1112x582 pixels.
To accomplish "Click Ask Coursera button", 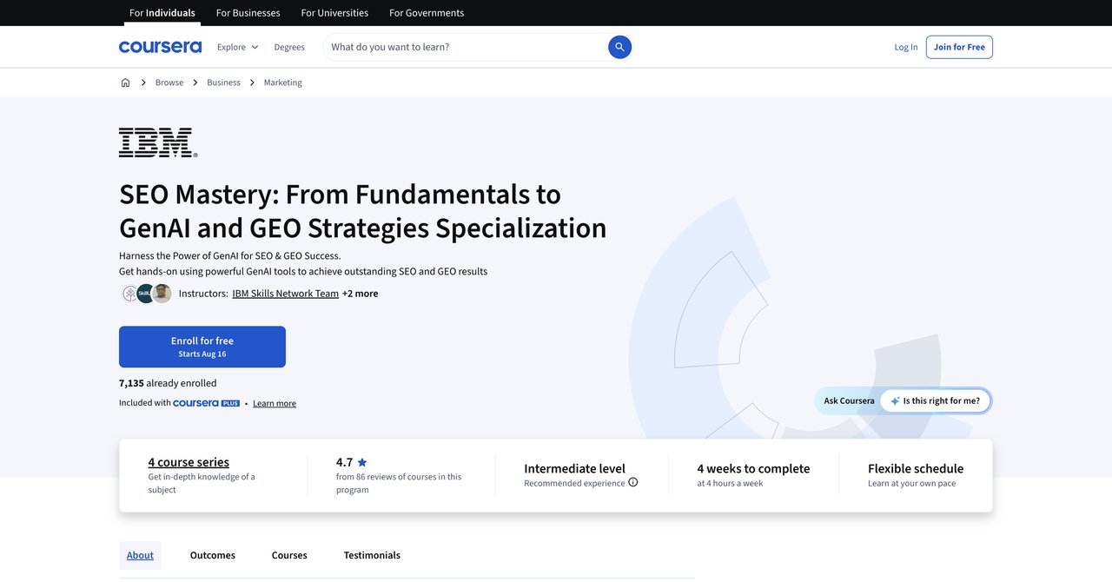I will click(x=849, y=400).
